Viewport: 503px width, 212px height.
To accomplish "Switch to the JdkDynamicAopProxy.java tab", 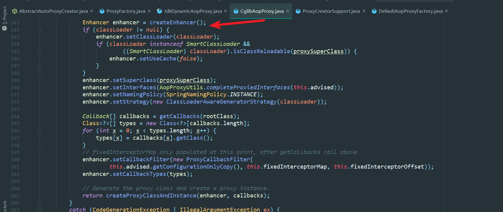I will coord(193,11).
